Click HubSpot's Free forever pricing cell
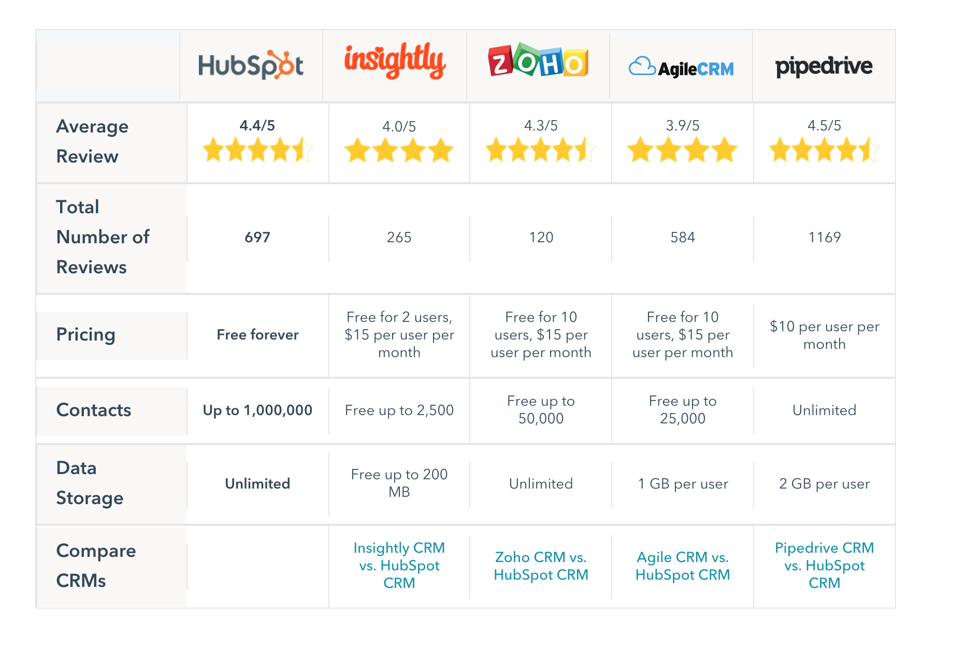This screenshot has height=649, width=953. tap(257, 335)
